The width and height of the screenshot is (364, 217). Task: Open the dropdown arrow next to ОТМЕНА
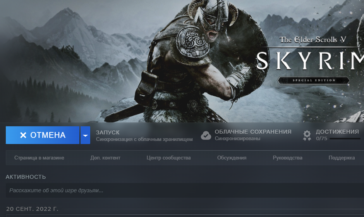tap(86, 135)
